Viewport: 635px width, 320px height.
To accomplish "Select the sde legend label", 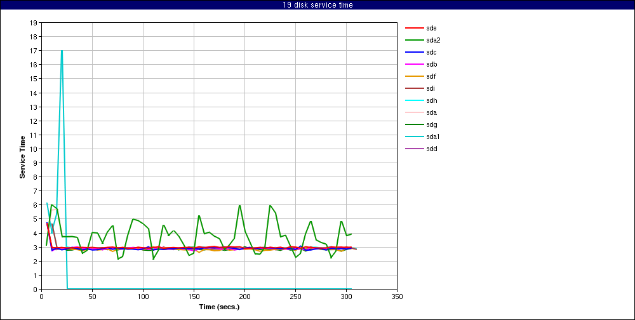I will [x=431, y=29].
